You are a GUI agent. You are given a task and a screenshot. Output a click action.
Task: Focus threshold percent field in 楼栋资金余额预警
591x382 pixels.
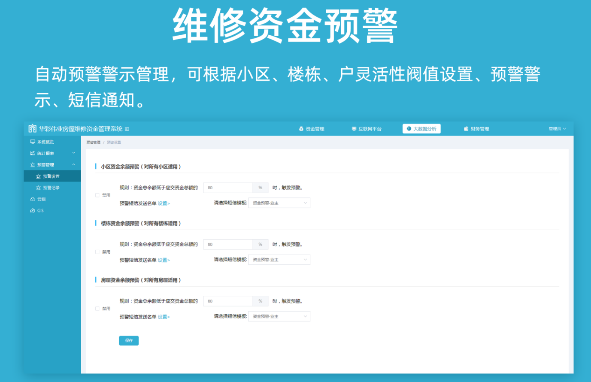click(x=228, y=244)
